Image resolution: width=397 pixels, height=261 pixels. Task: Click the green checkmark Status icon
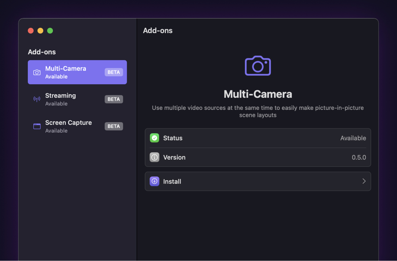point(155,138)
